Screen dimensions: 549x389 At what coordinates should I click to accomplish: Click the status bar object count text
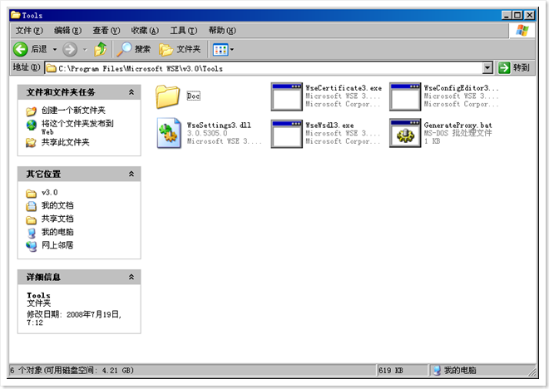coord(72,370)
